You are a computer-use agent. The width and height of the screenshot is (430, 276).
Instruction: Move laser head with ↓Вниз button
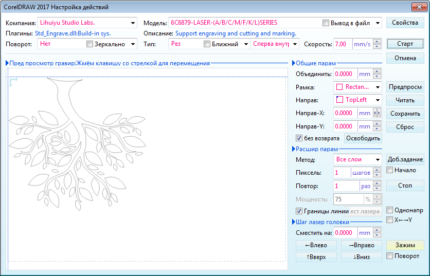[x=362, y=257]
